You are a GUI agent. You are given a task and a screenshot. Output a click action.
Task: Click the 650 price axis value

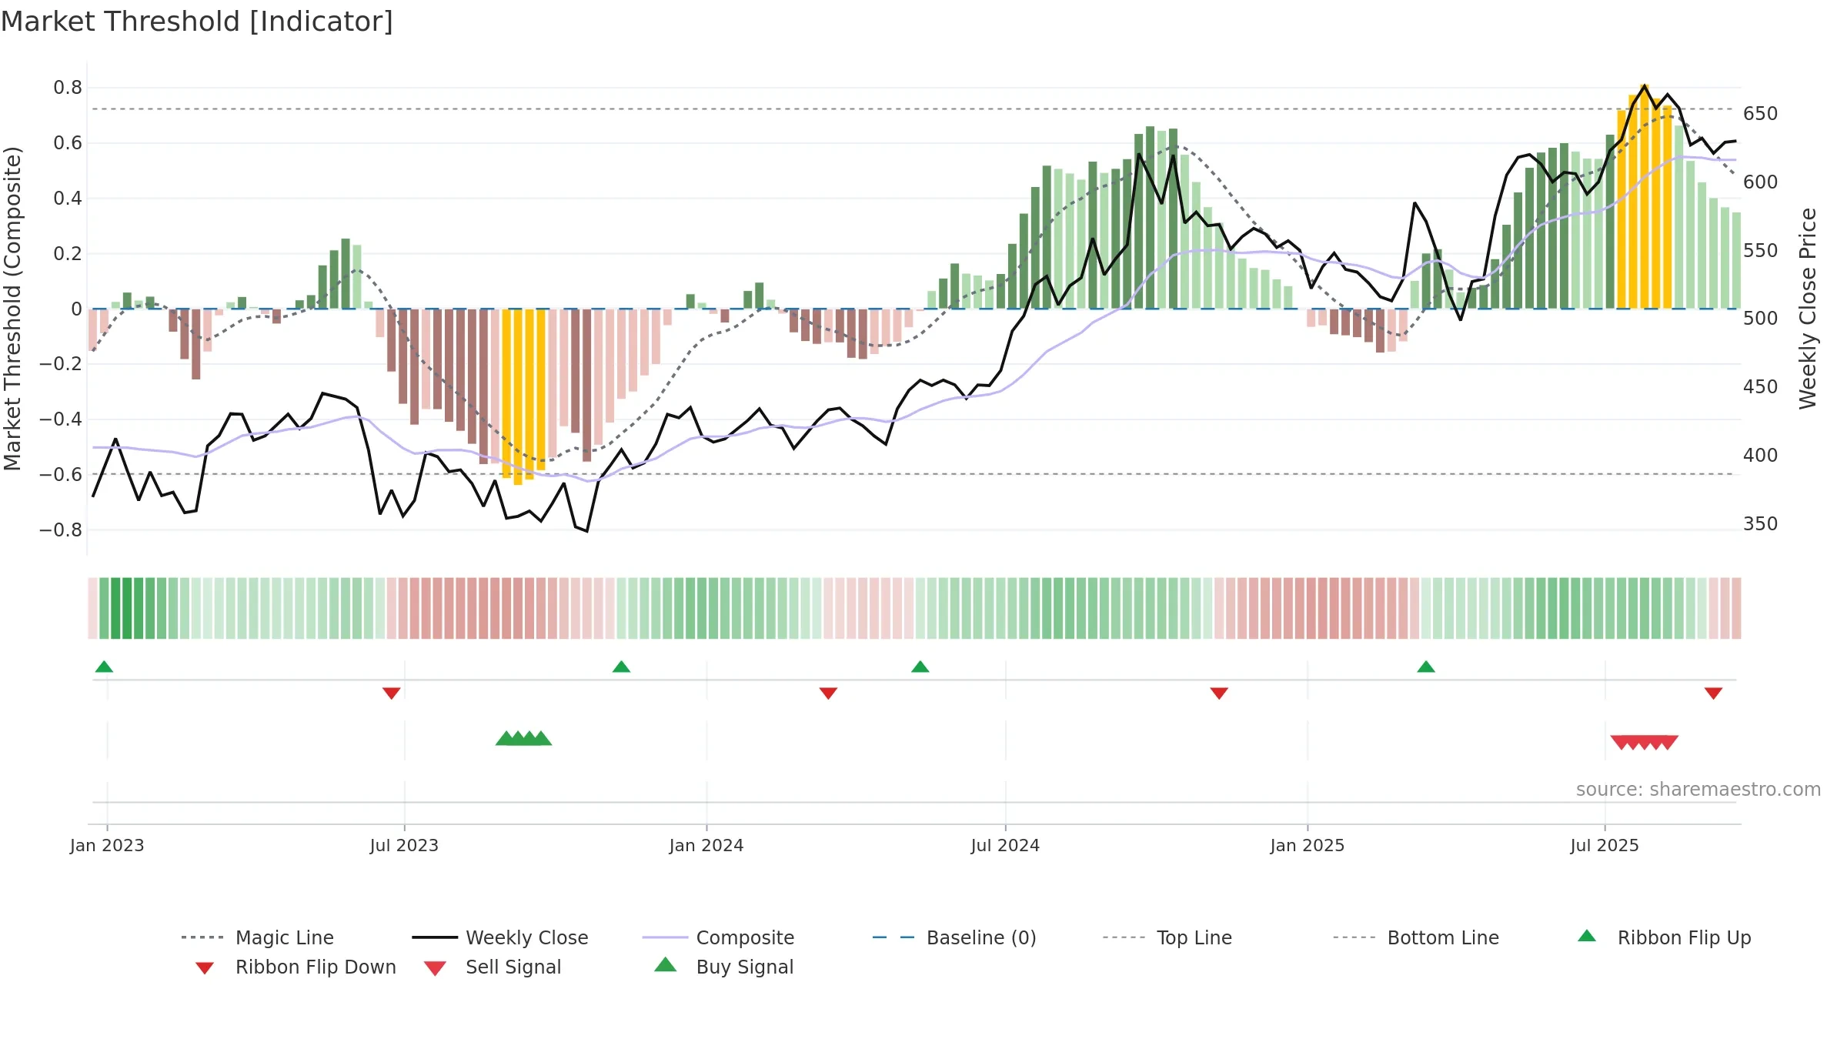pyautogui.click(x=1761, y=114)
